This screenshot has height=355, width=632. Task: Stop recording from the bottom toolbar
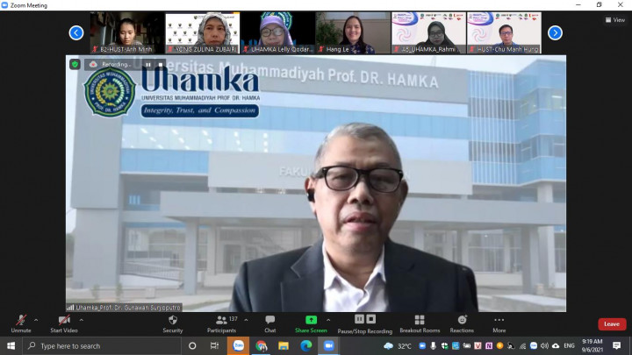pyautogui.click(x=371, y=319)
